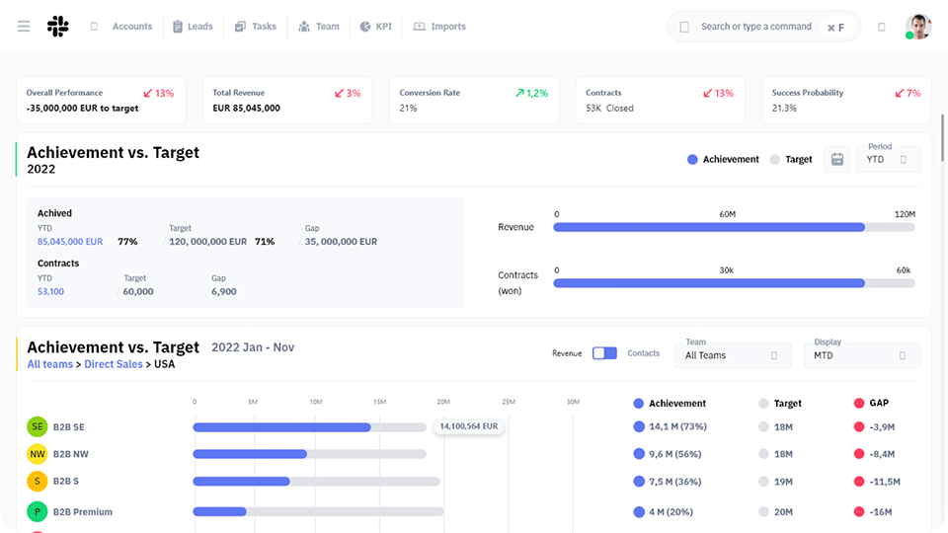The image size is (948, 533).
Task: Click the Contracts (won) progress bar
Action: (x=734, y=283)
